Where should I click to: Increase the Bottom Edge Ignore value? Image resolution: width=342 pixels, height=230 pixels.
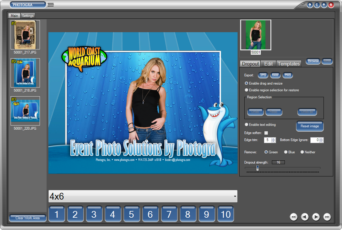click(x=321, y=139)
